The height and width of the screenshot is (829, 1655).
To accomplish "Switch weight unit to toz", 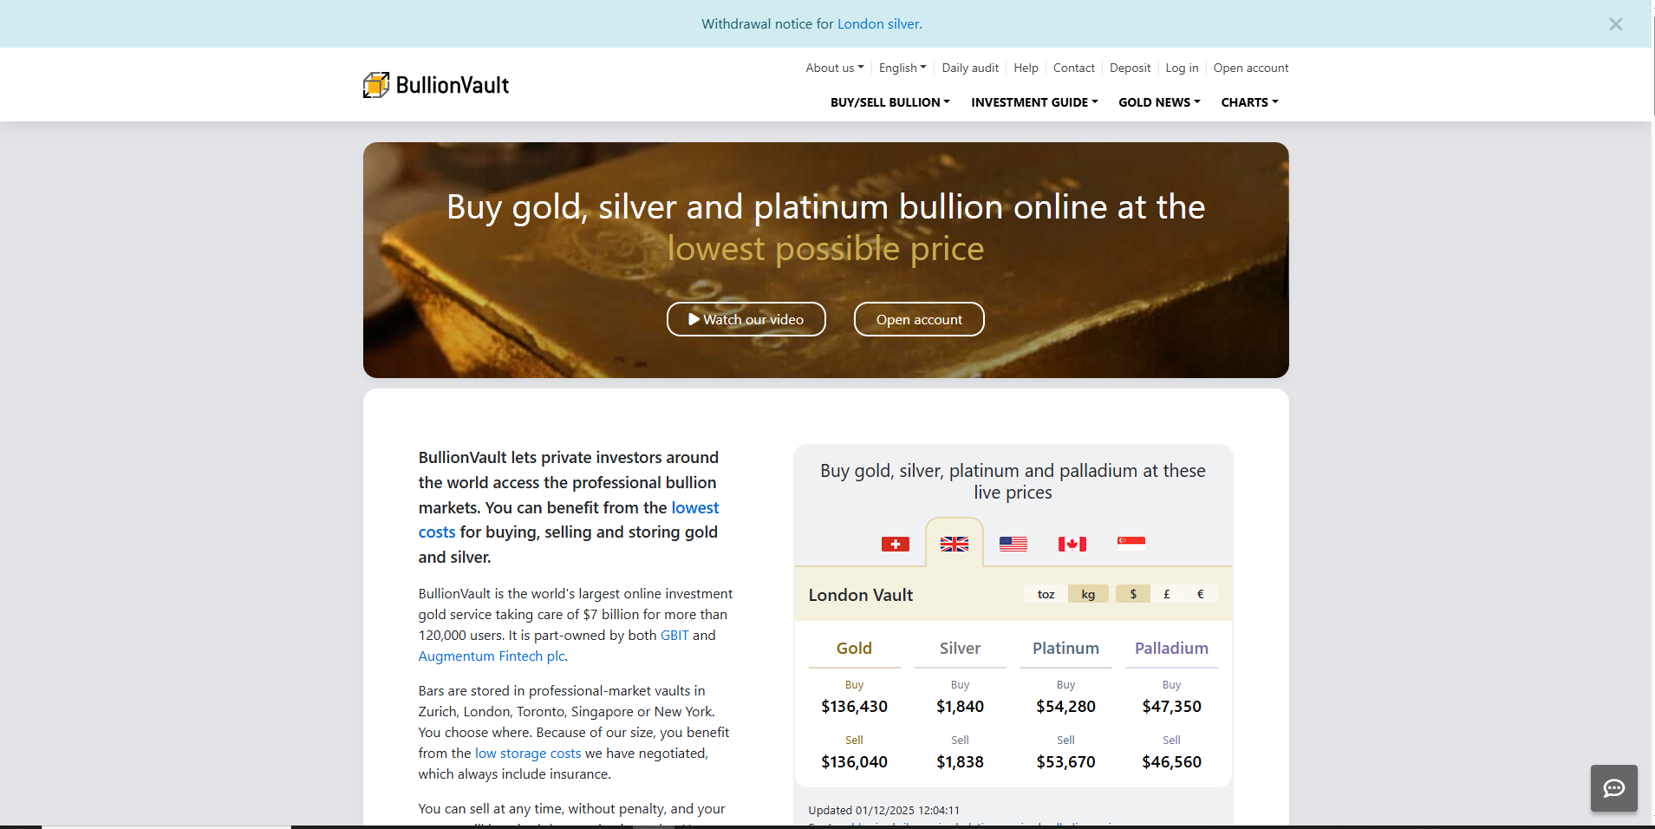I will click(1046, 594).
